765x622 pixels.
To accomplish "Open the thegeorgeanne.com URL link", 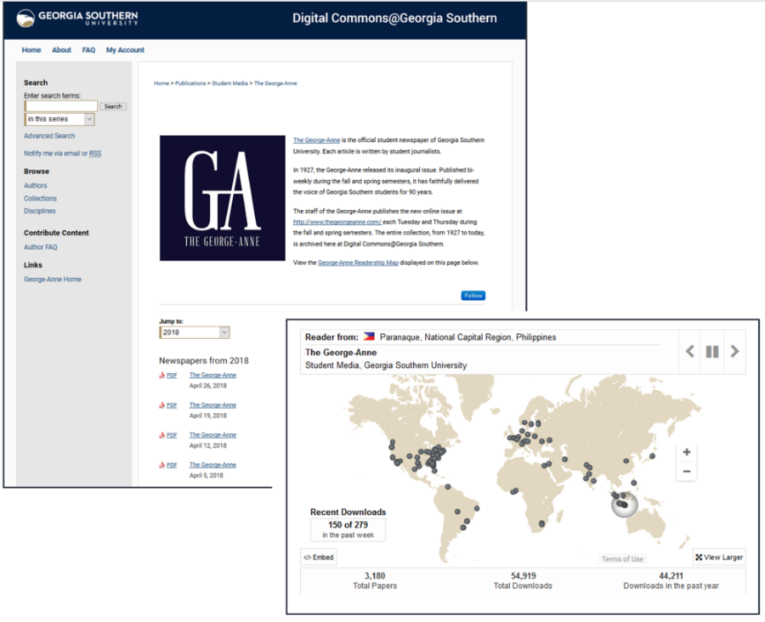I will (337, 222).
